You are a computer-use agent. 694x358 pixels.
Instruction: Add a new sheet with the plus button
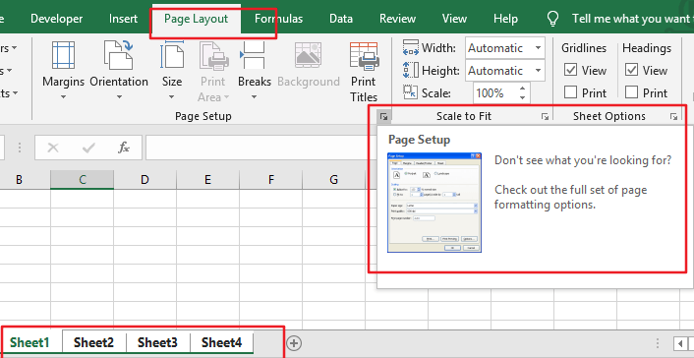pos(294,343)
